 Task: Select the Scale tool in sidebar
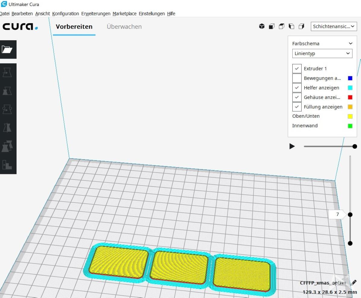pos(7,91)
